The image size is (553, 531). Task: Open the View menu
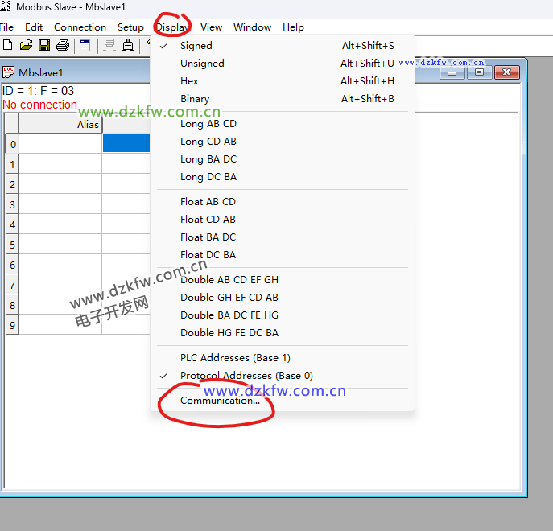pos(211,27)
